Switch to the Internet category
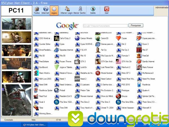 (x=45, y=11)
